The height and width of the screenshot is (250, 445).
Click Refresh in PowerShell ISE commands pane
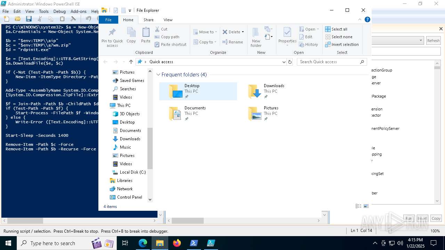pyautogui.click(x=433, y=41)
